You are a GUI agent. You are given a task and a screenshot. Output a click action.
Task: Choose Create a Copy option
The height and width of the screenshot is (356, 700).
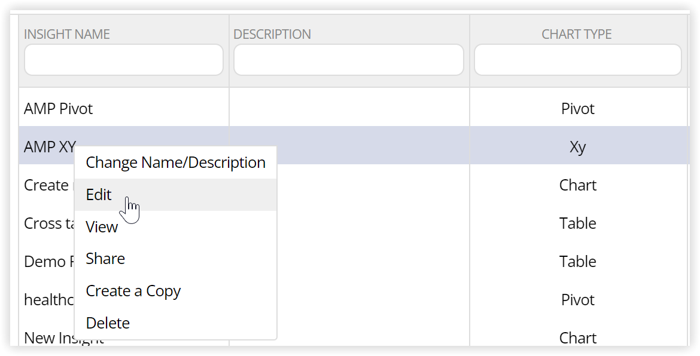point(133,291)
